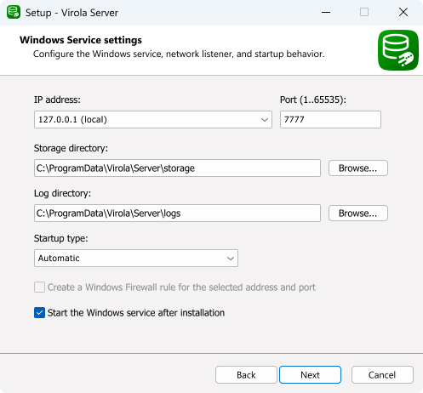Click the green Virola database logo
The height and width of the screenshot is (393, 423).
(398, 50)
